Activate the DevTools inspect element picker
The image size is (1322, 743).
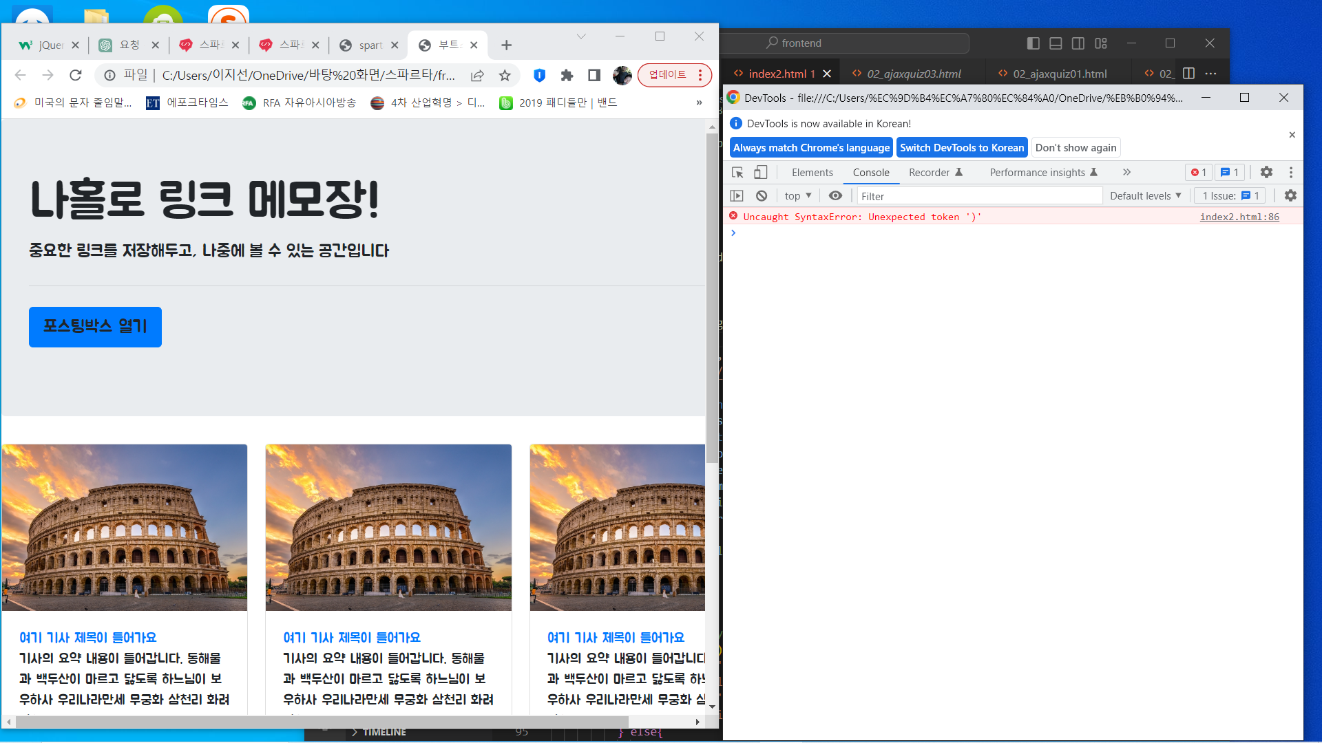[x=737, y=173]
